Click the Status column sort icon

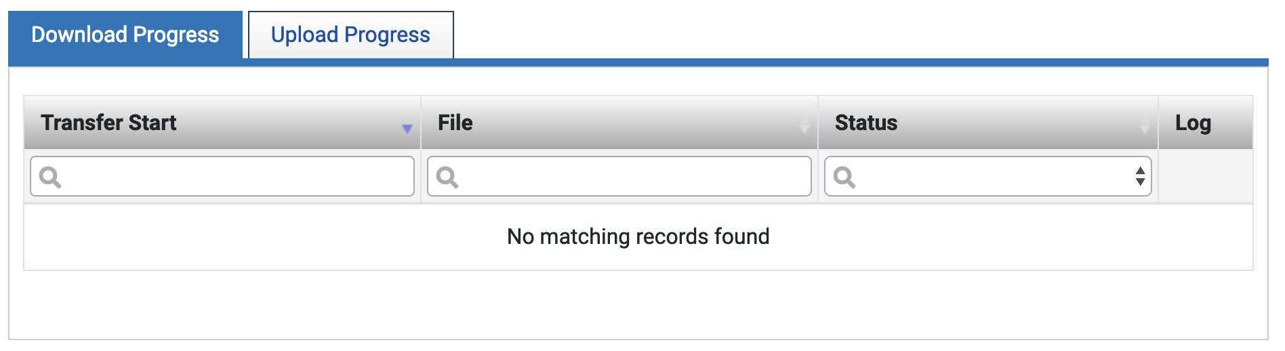[1144, 125]
